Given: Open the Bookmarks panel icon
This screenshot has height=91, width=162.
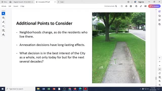Looking at the screenshot, I should tap(159, 20).
